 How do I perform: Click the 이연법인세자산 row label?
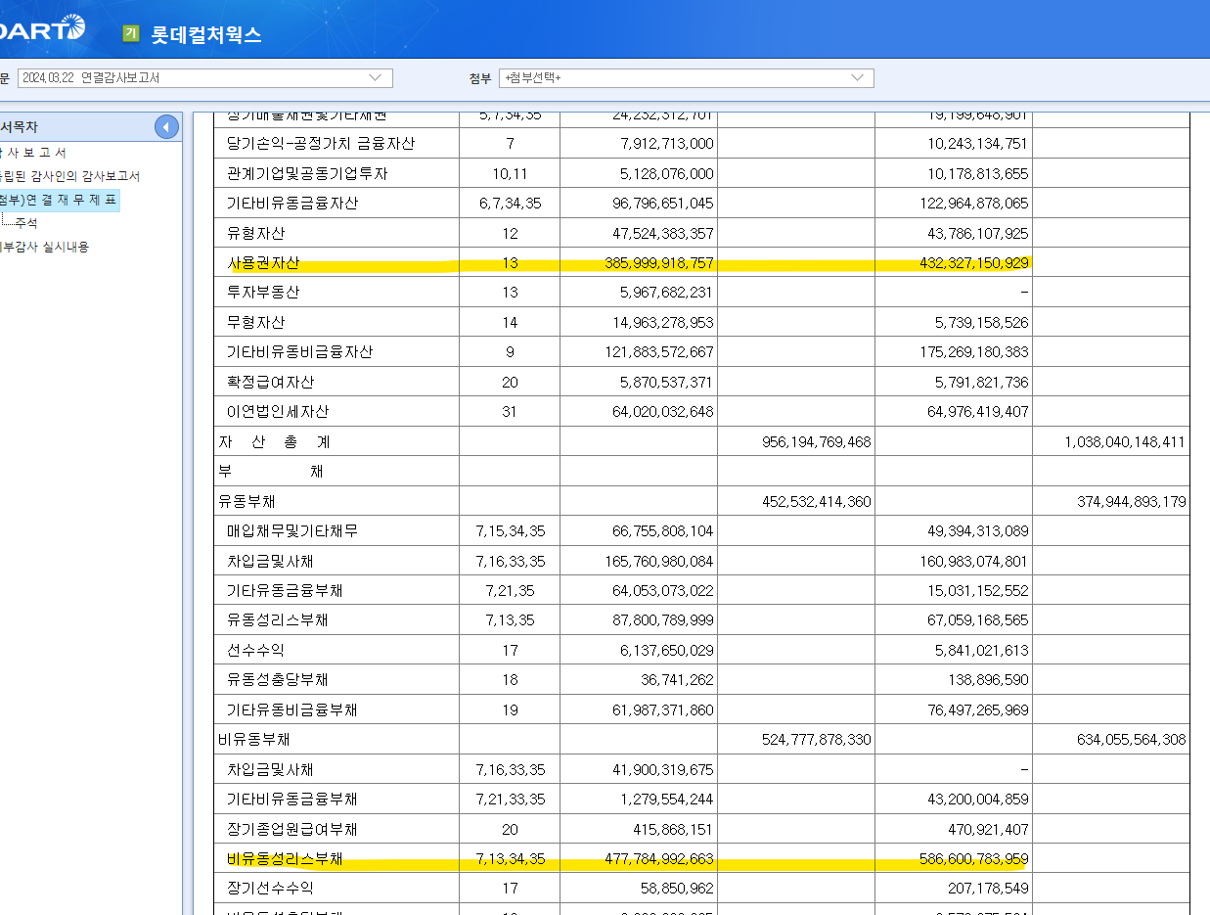278,412
